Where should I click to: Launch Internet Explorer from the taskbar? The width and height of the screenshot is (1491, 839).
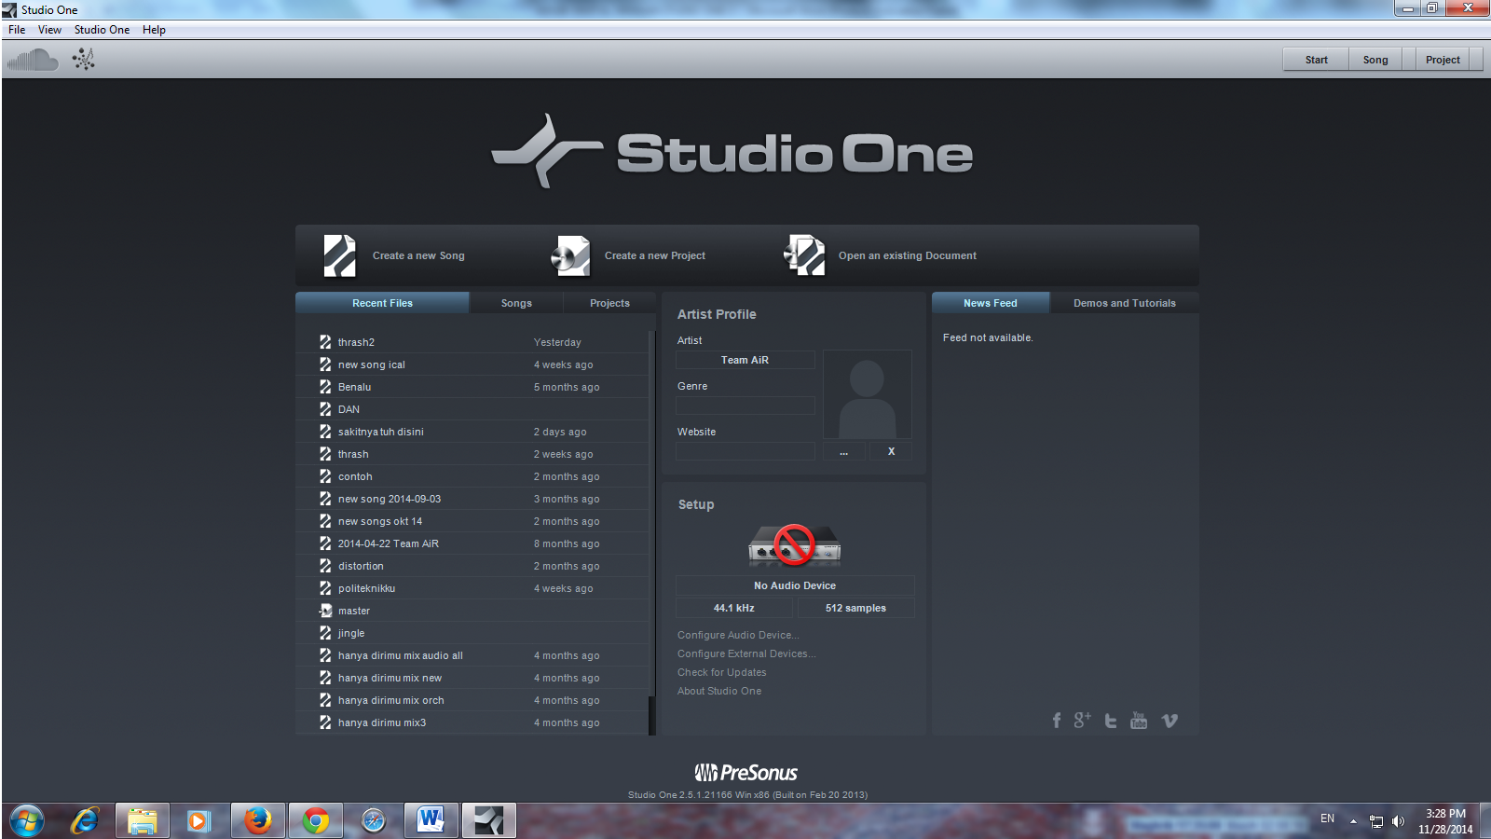coord(85,821)
